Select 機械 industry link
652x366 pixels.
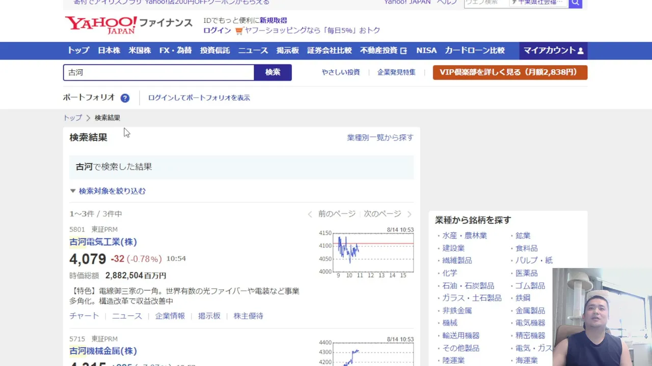450,323
